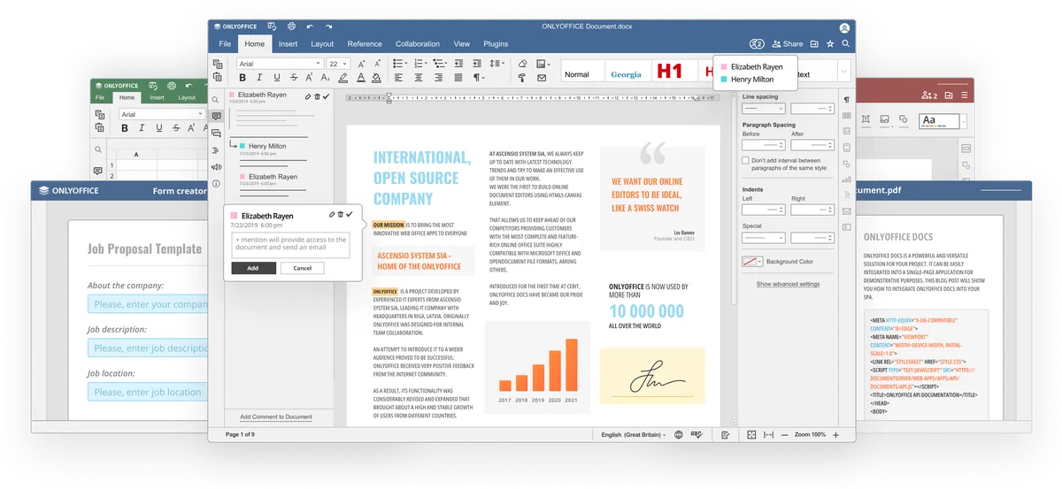This screenshot has height=489, width=1062.
Task: Open the Plugins tab
Action: click(x=496, y=44)
